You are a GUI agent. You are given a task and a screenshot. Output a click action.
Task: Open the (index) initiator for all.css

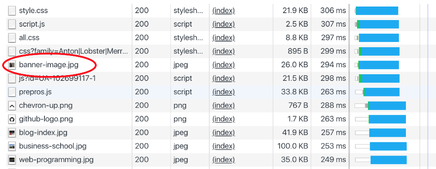[x=224, y=38]
